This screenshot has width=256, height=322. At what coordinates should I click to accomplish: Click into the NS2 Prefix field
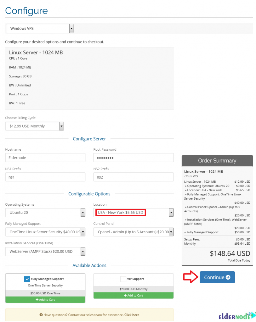coord(134,177)
